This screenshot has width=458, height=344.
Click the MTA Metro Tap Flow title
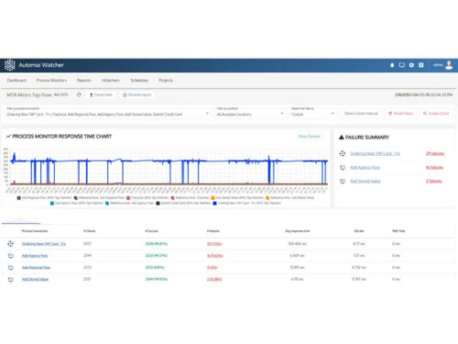click(29, 94)
